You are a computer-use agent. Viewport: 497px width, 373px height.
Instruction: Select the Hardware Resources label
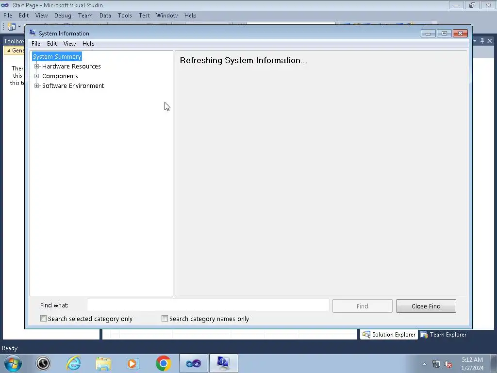coord(71,66)
